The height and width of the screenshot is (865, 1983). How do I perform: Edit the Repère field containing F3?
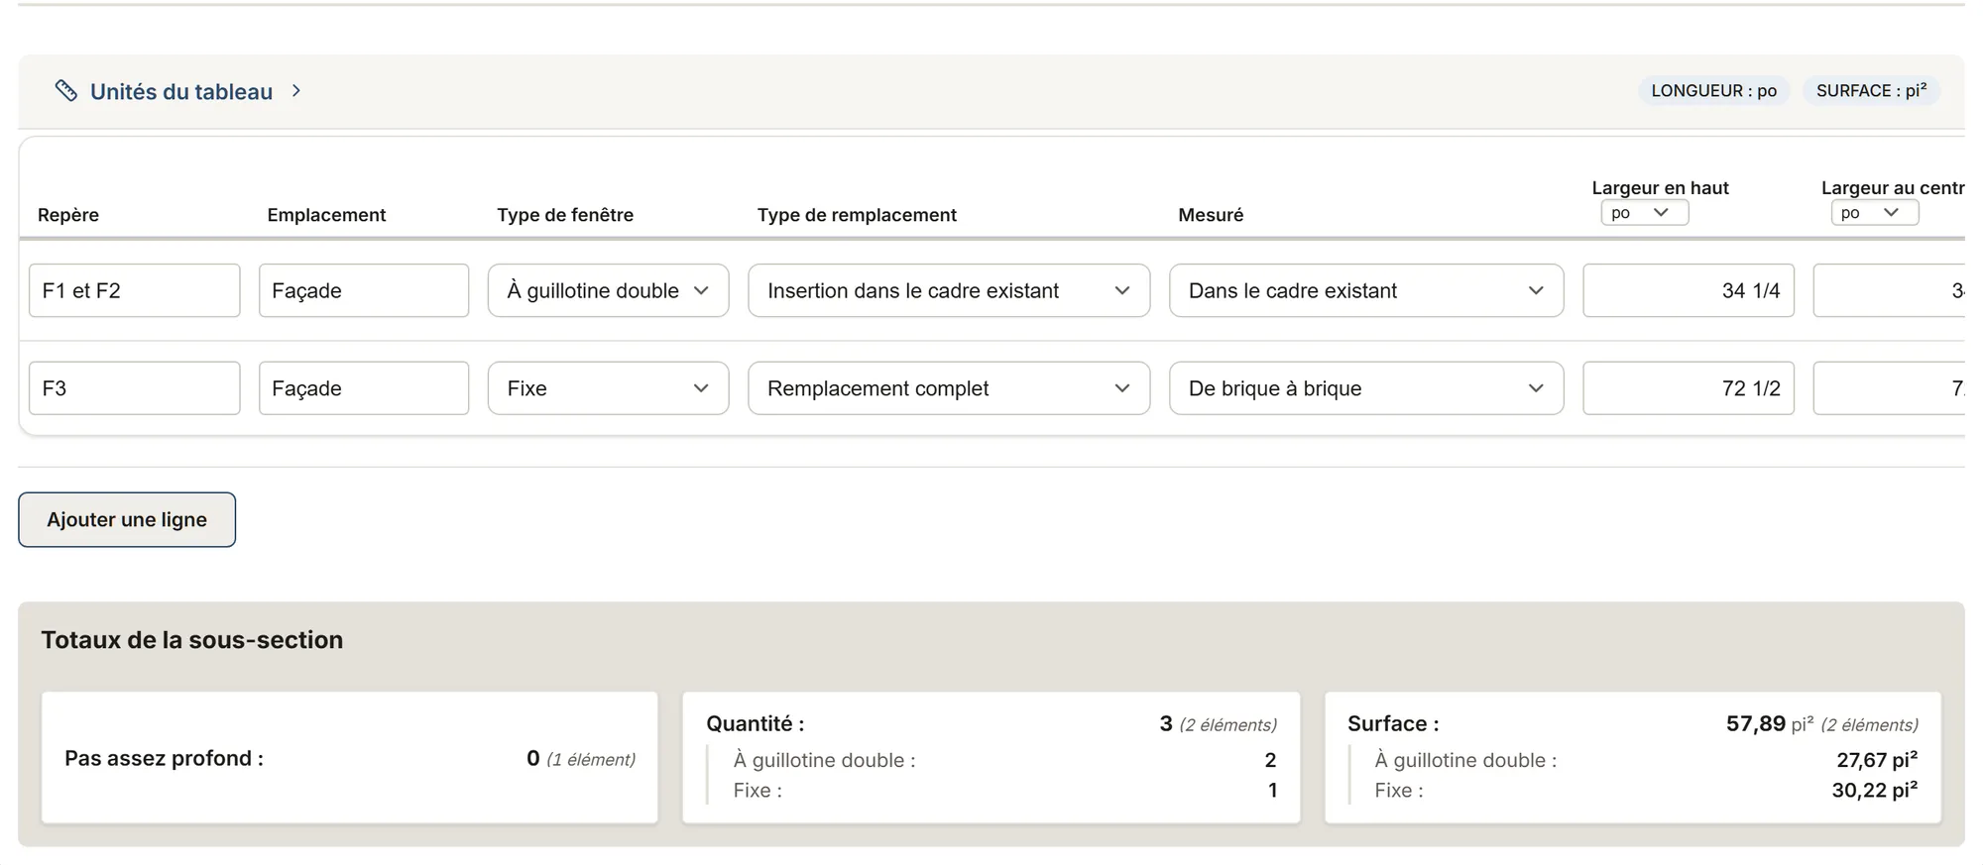click(x=135, y=388)
